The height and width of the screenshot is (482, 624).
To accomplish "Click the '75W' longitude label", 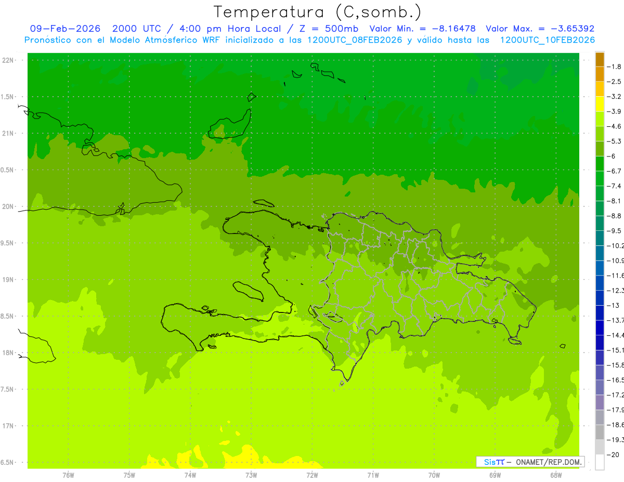I will (x=129, y=475).
